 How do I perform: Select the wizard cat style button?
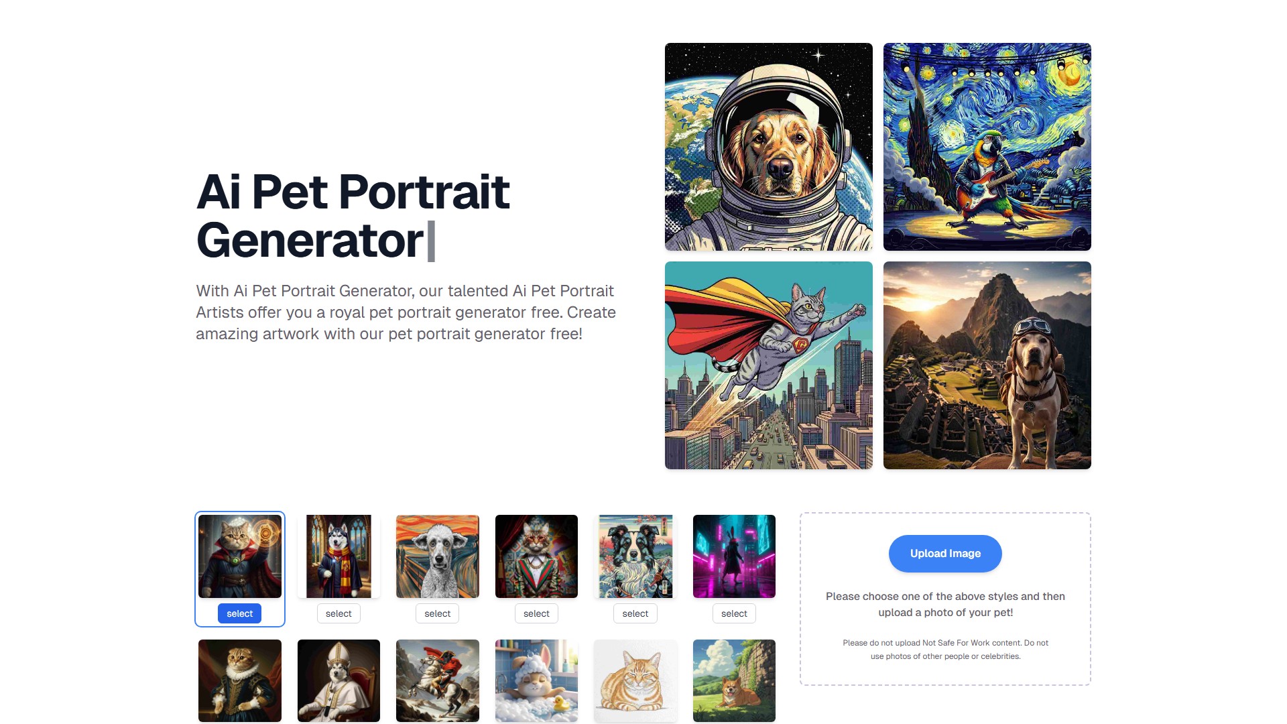239,613
